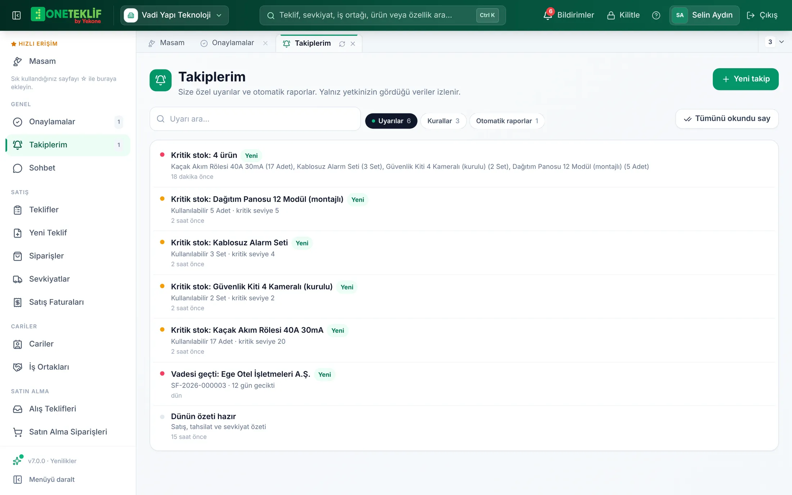Open alert Kritik stok: Kablosuz Alarm Seti

464,253
